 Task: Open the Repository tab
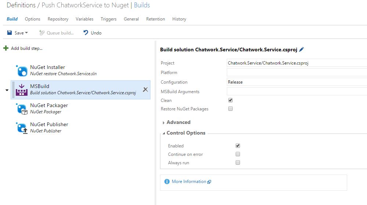(x=58, y=19)
